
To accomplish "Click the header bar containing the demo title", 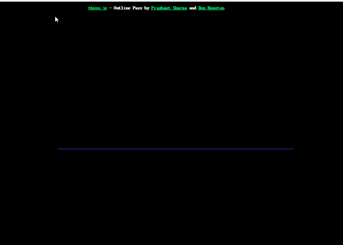I will tap(156, 8).
